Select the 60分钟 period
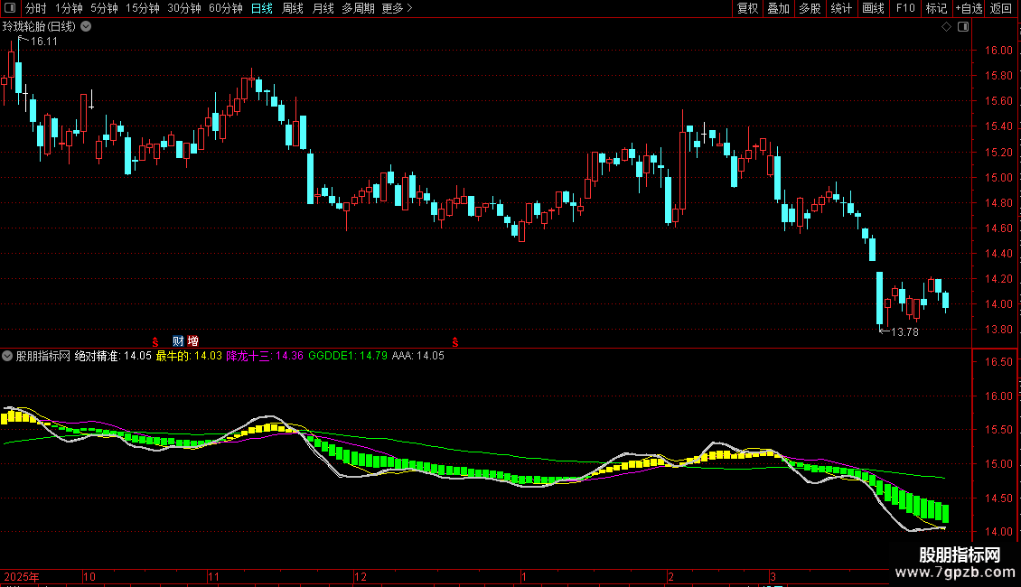 tap(225, 8)
